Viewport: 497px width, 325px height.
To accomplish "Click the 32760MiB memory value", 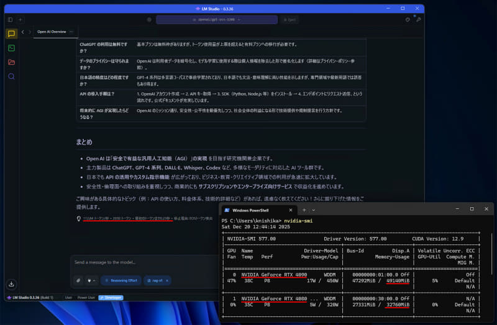I will coord(398,305).
